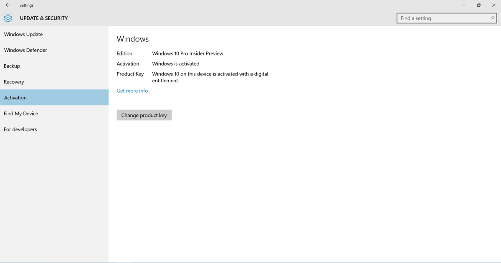Click the UPDATE & SECURITY heading
Image resolution: width=501 pixels, height=263 pixels.
[x=44, y=18]
